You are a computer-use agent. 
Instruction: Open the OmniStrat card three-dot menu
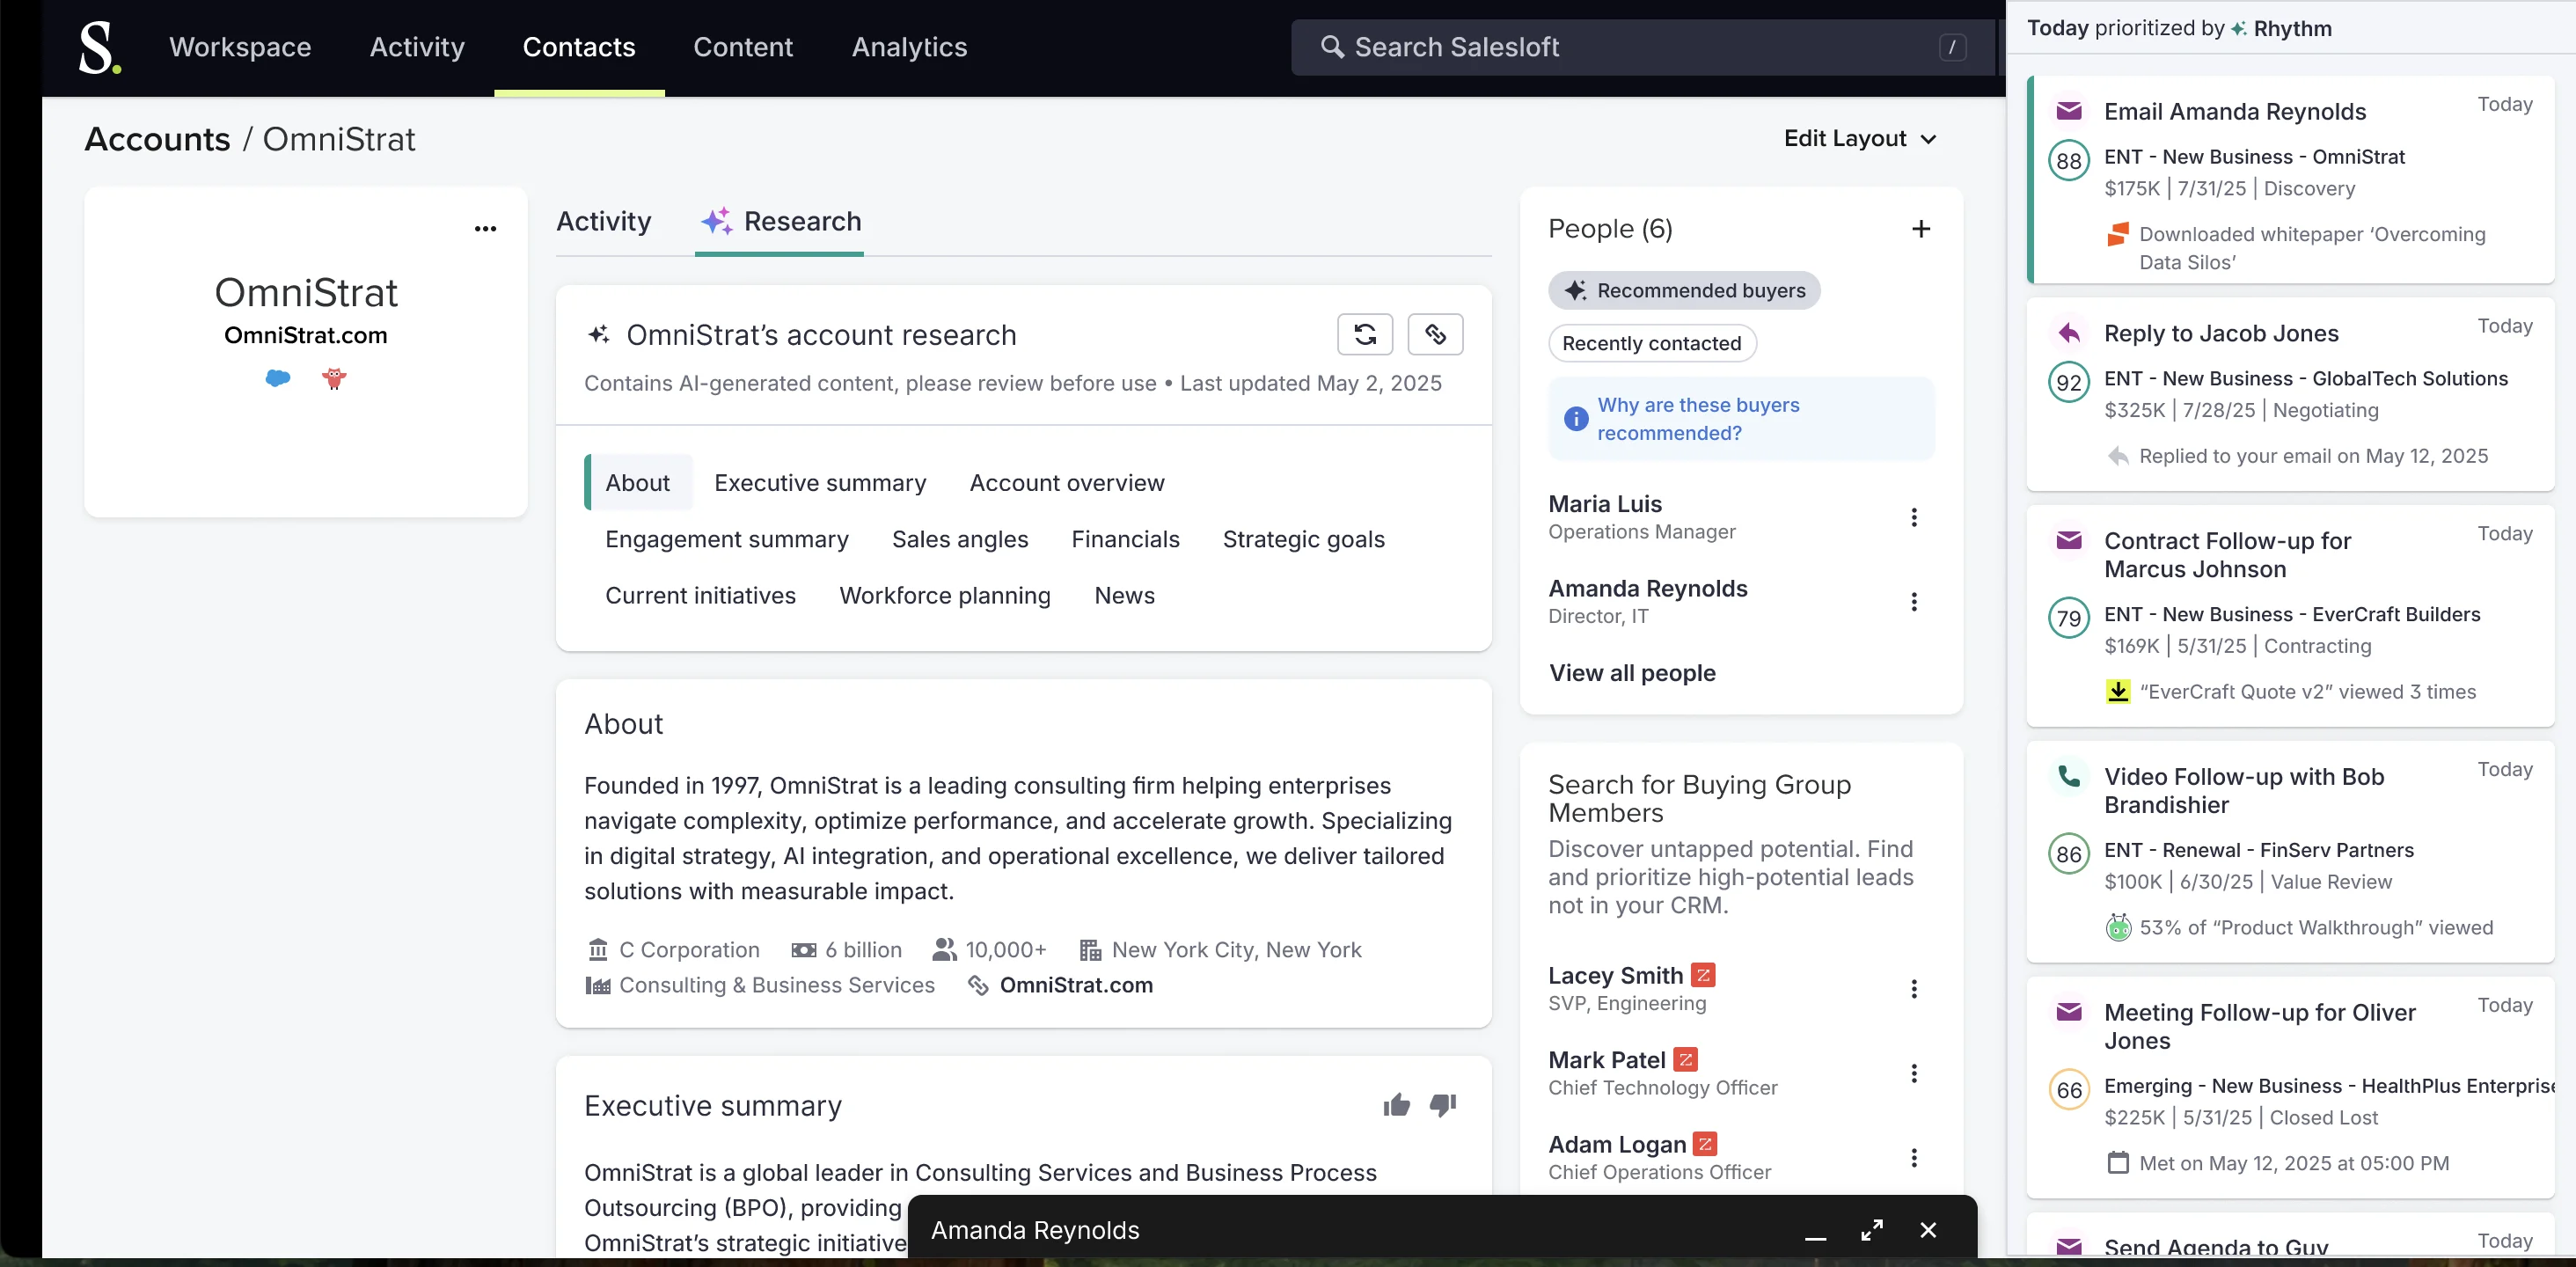(x=485, y=229)
